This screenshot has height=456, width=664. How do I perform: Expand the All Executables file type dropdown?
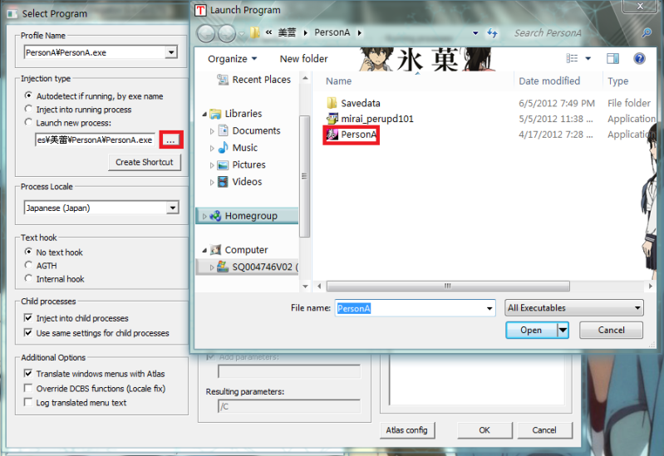click(x=637, y=308)
